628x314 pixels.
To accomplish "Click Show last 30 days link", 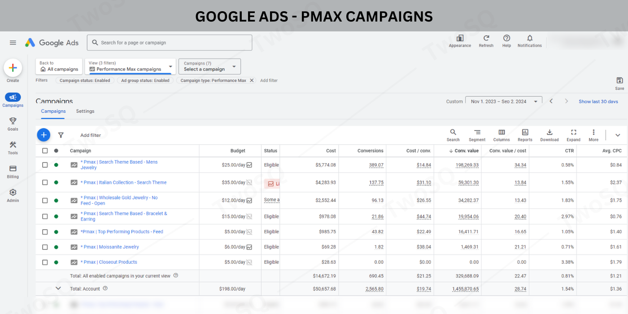I will 598,101.
